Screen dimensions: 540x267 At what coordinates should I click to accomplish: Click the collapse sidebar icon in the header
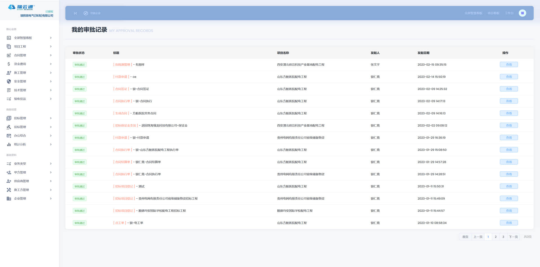75,13
